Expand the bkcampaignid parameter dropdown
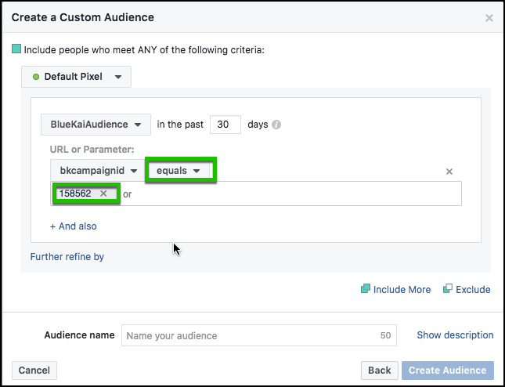This screenshot has width=505, height=387. [97, 171]
